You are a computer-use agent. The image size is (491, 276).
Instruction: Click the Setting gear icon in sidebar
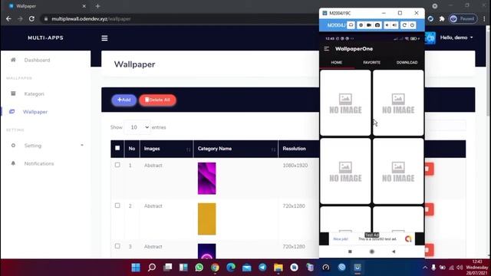(13, 146)
